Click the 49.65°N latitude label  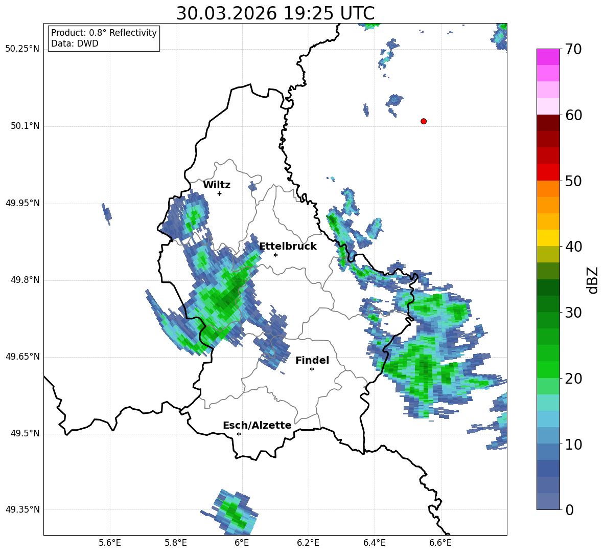[22, 357]
